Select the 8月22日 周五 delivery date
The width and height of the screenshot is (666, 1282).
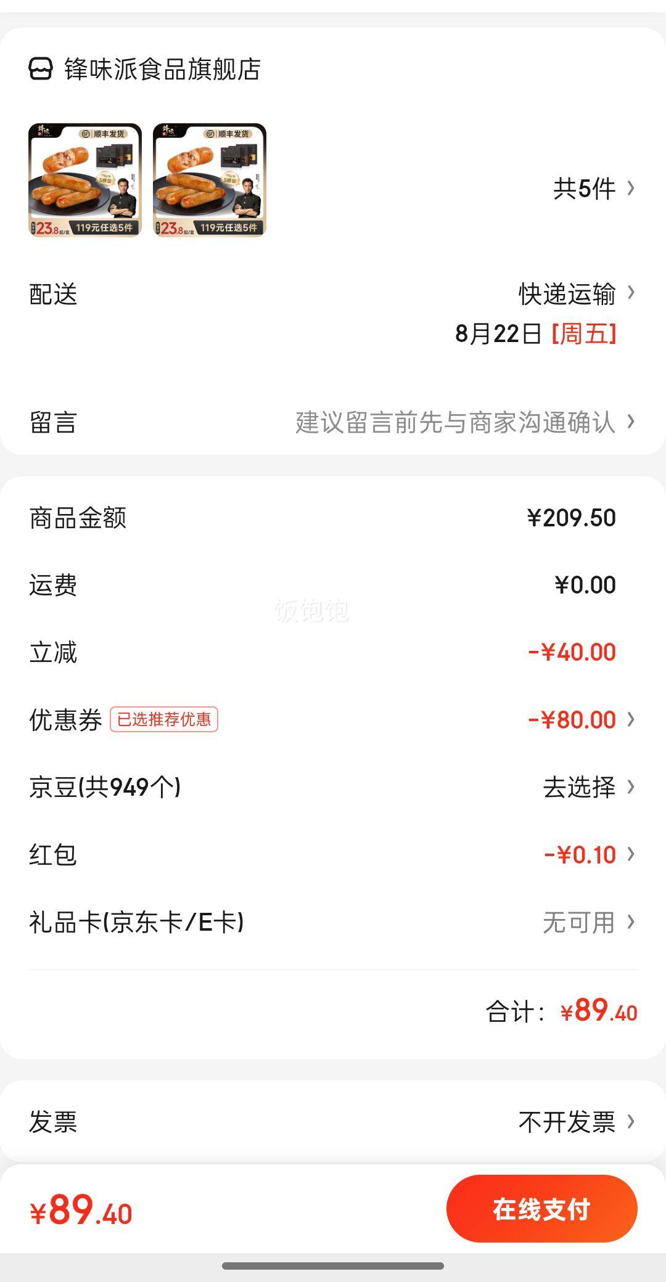click(x=536, y=334)
